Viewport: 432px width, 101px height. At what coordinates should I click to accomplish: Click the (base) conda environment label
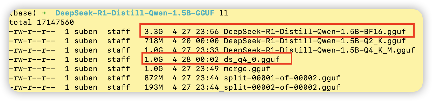[x=23, y=13]
